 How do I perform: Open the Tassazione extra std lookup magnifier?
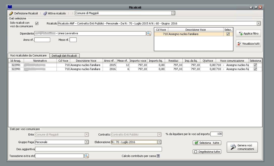click(87, 156)
